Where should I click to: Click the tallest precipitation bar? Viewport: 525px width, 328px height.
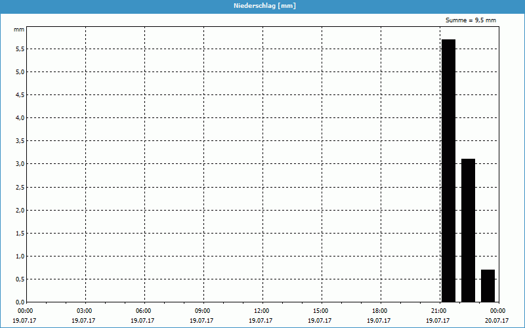(x=448, y=170)
